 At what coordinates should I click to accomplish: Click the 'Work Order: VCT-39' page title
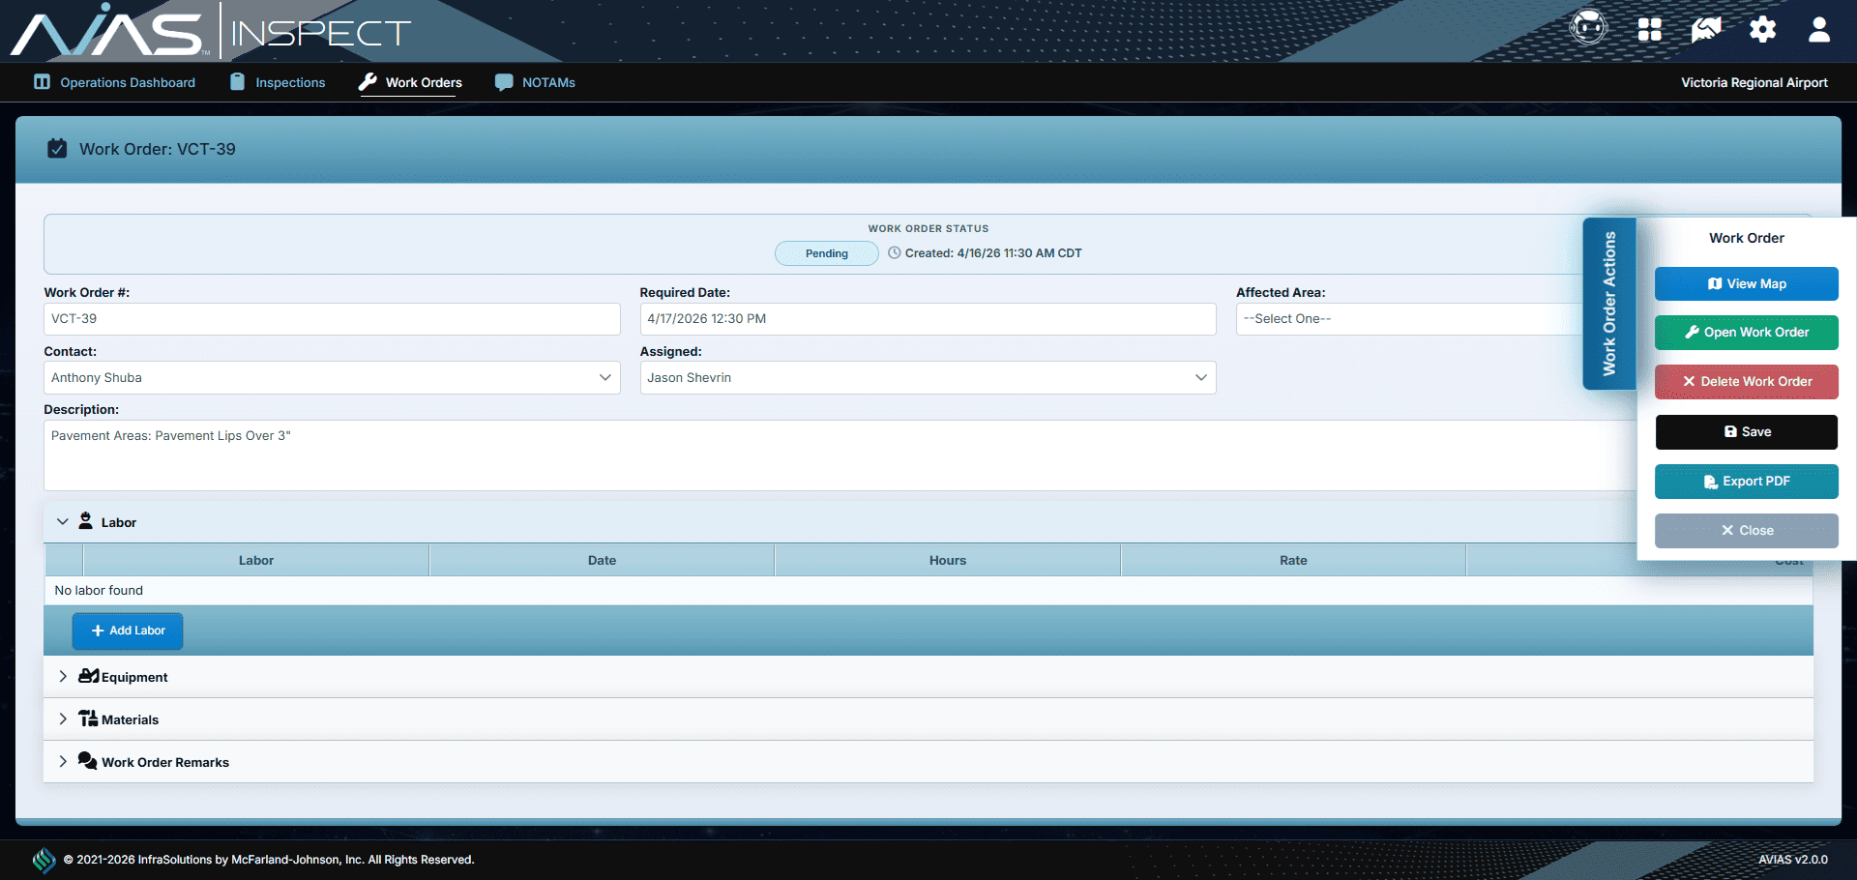158,149
